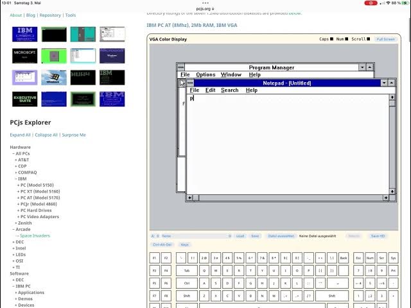Open Notepad File menu

[195, 90]
